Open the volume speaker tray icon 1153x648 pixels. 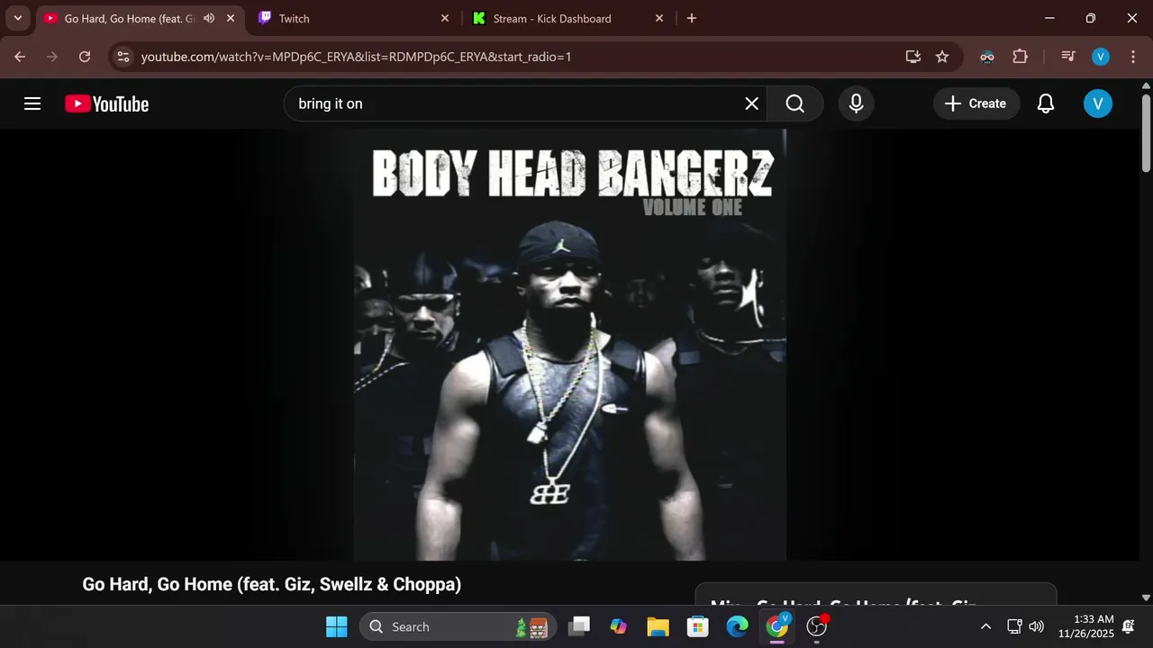(x=1037, y=626)
